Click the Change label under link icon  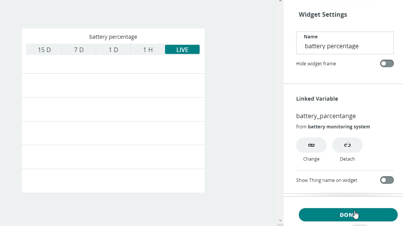point(311,159)
